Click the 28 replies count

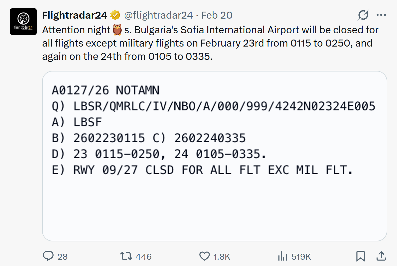(x=62, y=256)
